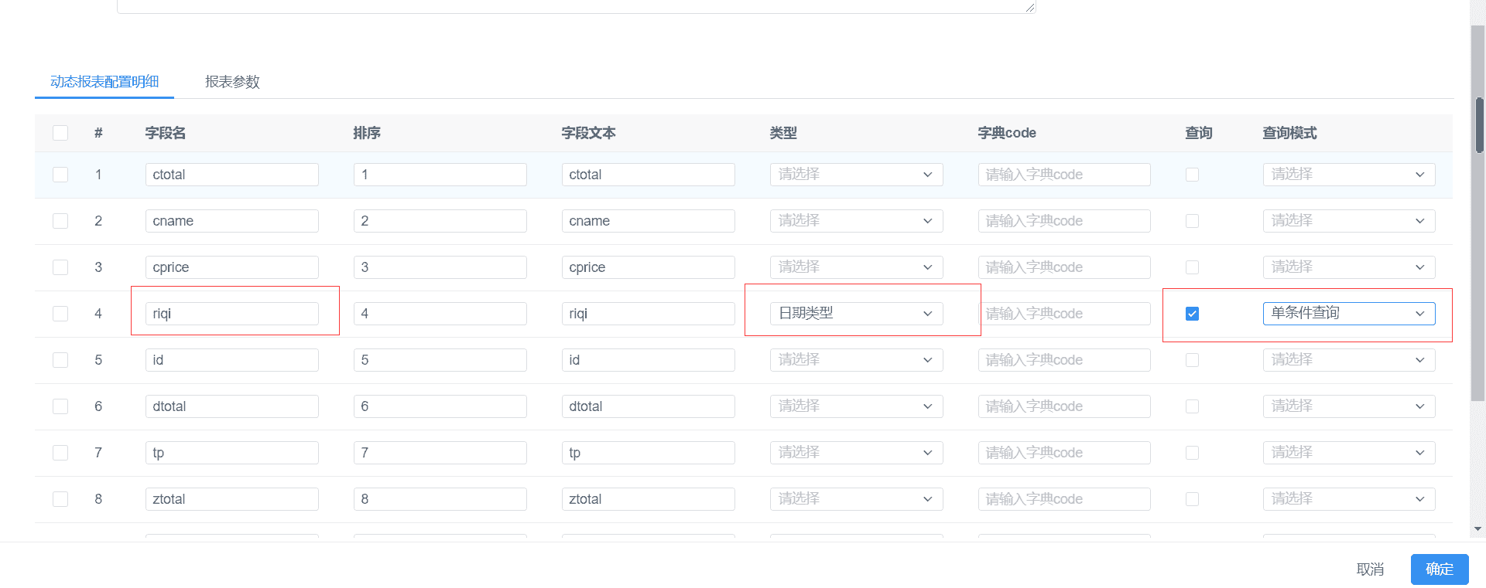Open the 单条件查询 query mode dropdown
Image resolution: width=1486 pixels, height=588 pixels.
tap(1348, 314)
